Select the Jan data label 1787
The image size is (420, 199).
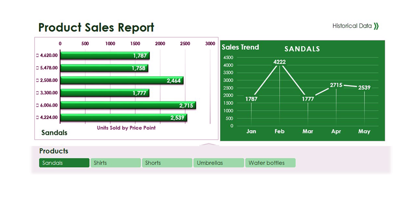point(251,99)
